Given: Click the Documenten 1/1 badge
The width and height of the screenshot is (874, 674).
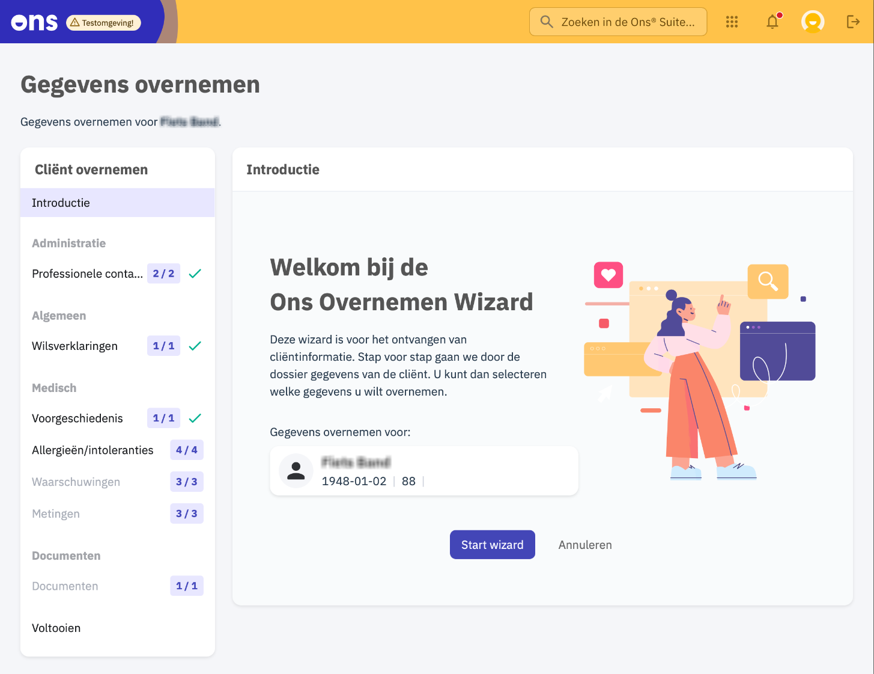Looking at the screenshot, I should click(187, 586).
